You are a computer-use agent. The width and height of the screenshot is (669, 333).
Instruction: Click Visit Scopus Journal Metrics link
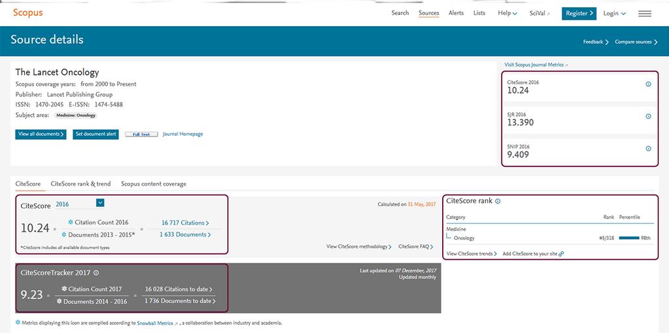536,65
